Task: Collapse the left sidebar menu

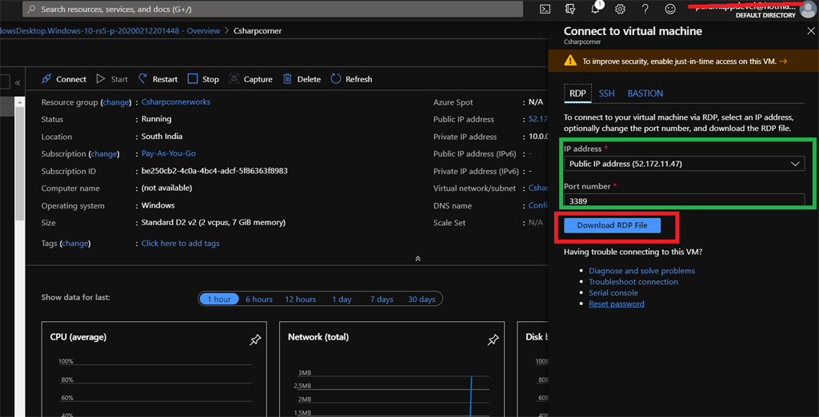Action: (x=18, y=82)
